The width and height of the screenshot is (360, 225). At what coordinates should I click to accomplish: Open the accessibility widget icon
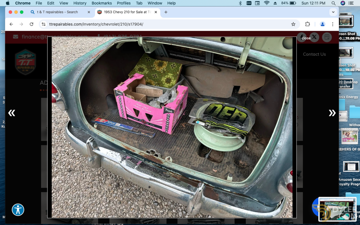click(18, 210)
